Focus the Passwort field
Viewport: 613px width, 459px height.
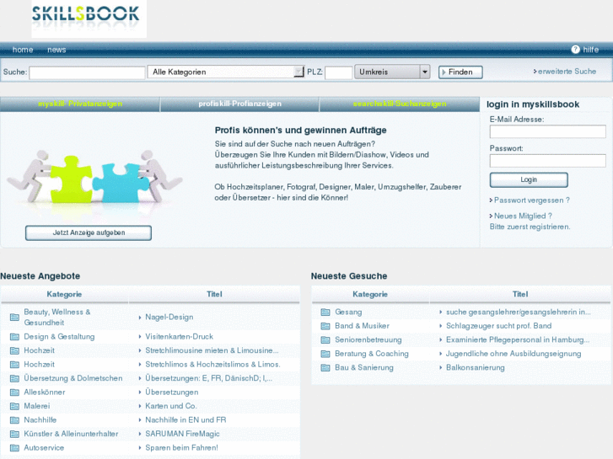pos(548,161)
